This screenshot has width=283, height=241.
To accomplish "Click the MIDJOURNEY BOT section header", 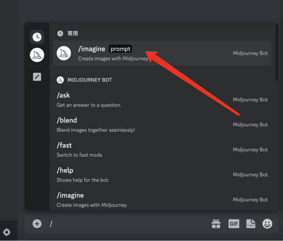I will coord(84,80).
